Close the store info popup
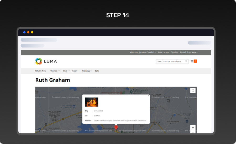This screenshot has width=236, height=144. (149, 96)
